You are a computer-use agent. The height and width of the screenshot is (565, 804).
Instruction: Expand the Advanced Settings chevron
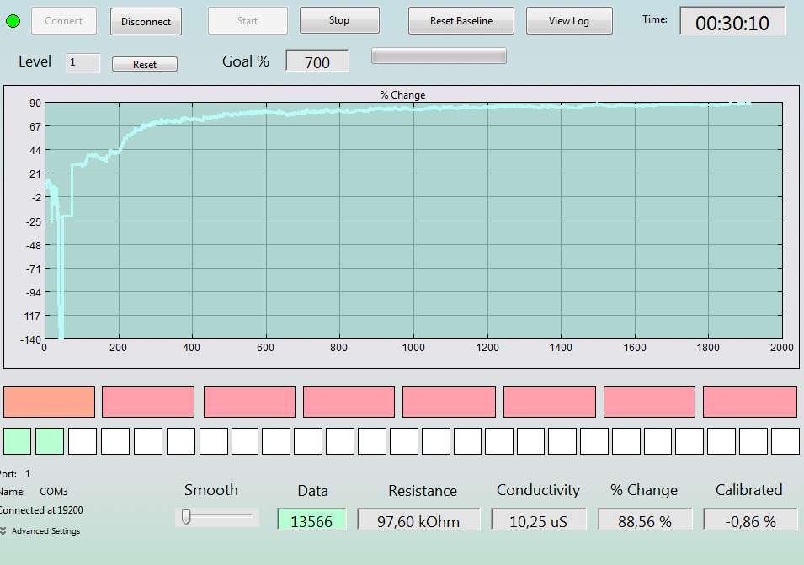point(3,530)
